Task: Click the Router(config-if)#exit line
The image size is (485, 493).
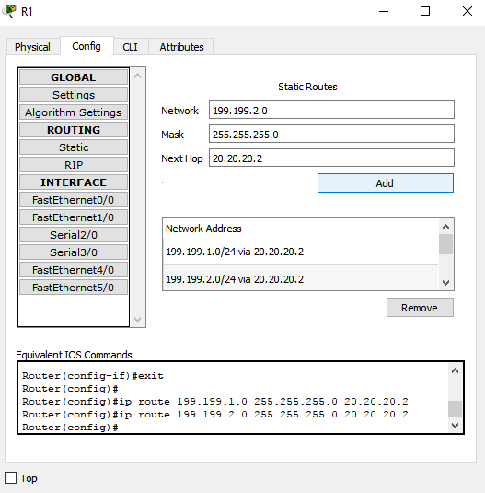Action: click(x=93, y=376)
